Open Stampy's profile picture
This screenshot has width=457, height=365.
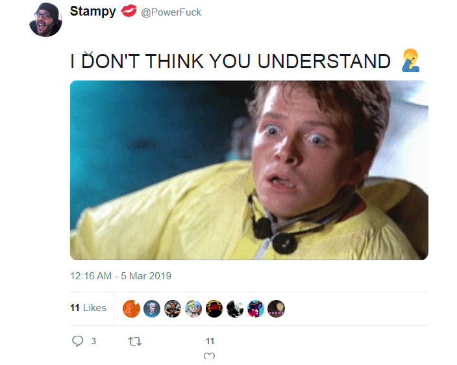click(x=45, y=20)
